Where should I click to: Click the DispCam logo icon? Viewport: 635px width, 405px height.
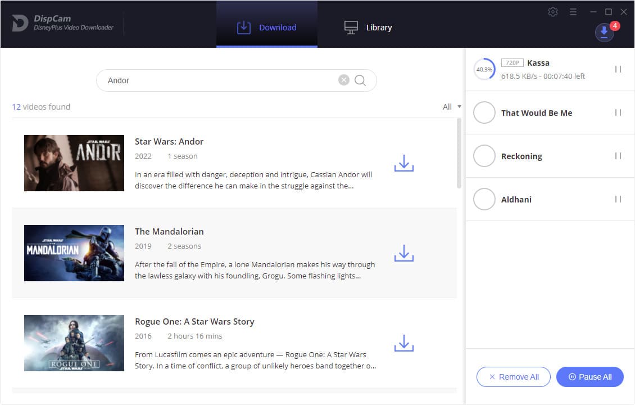coord(20,23)
